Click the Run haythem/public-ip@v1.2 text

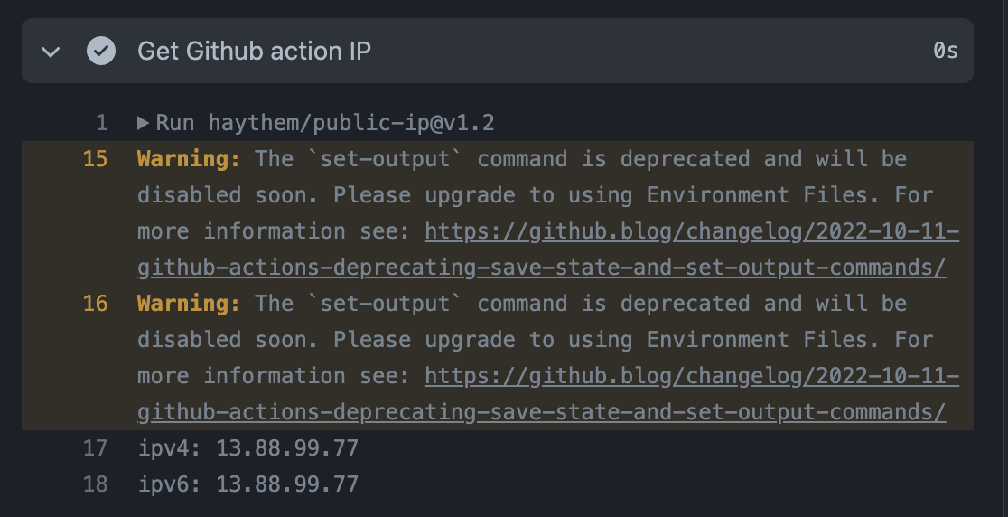[x=325, y=123]
